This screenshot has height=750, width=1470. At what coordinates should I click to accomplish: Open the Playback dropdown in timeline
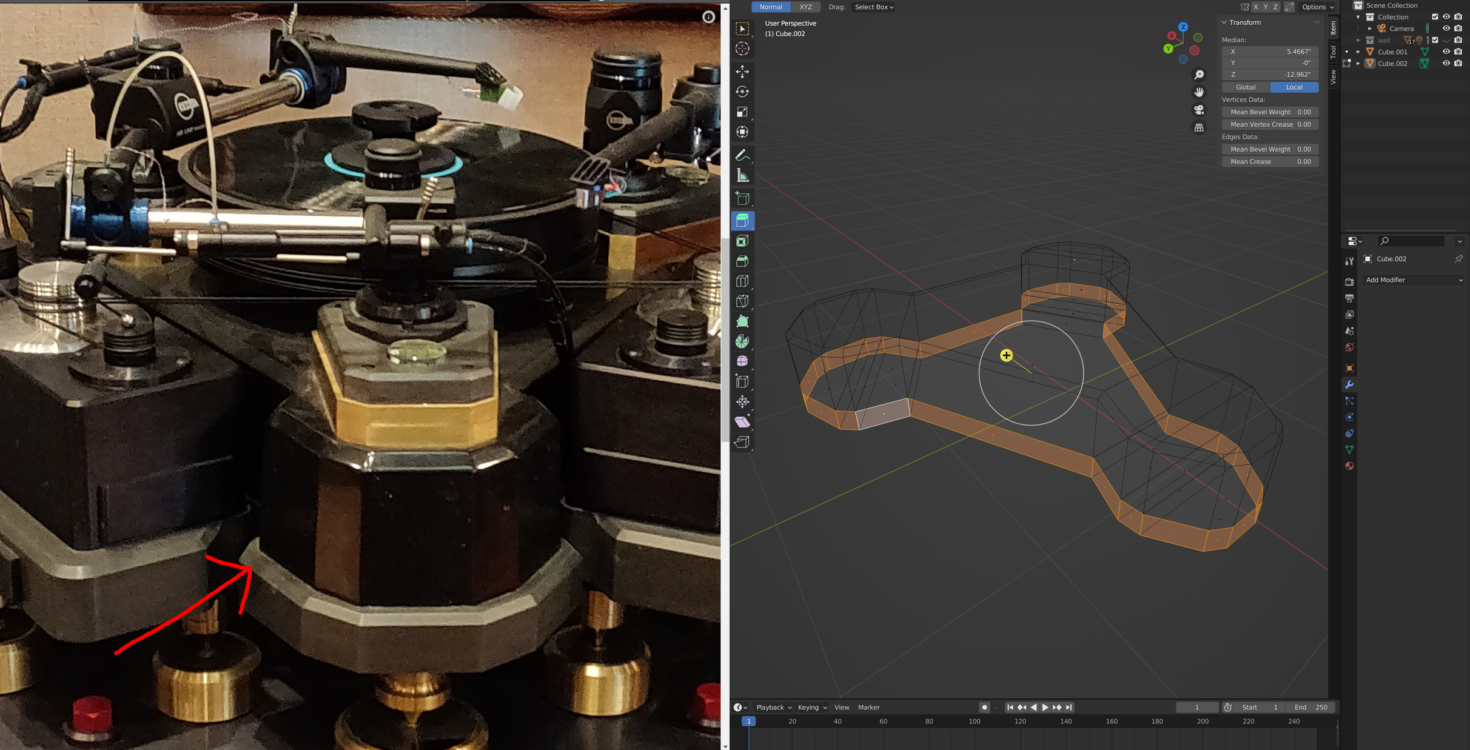pyautogui.click(x=774, y=707)
